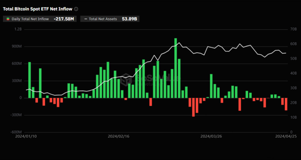This screenshot has width=301, height=160.
Task: Click the 2024/01/10 date label on the x-axis
Action: (26, 136)
